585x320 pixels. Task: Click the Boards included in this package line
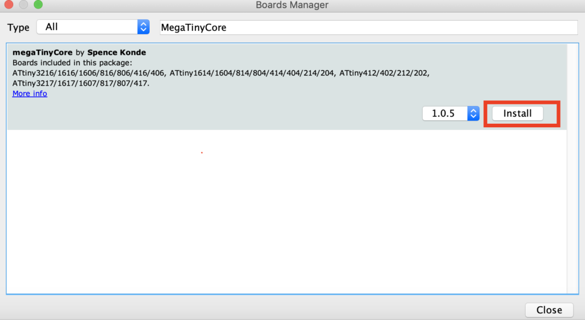tap(72, 63)
